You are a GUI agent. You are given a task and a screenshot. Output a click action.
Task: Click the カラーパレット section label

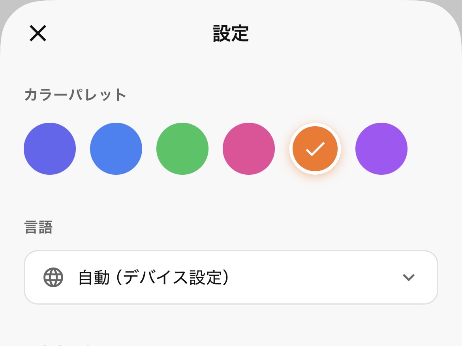pyautogui.click(x=75, y=94)
